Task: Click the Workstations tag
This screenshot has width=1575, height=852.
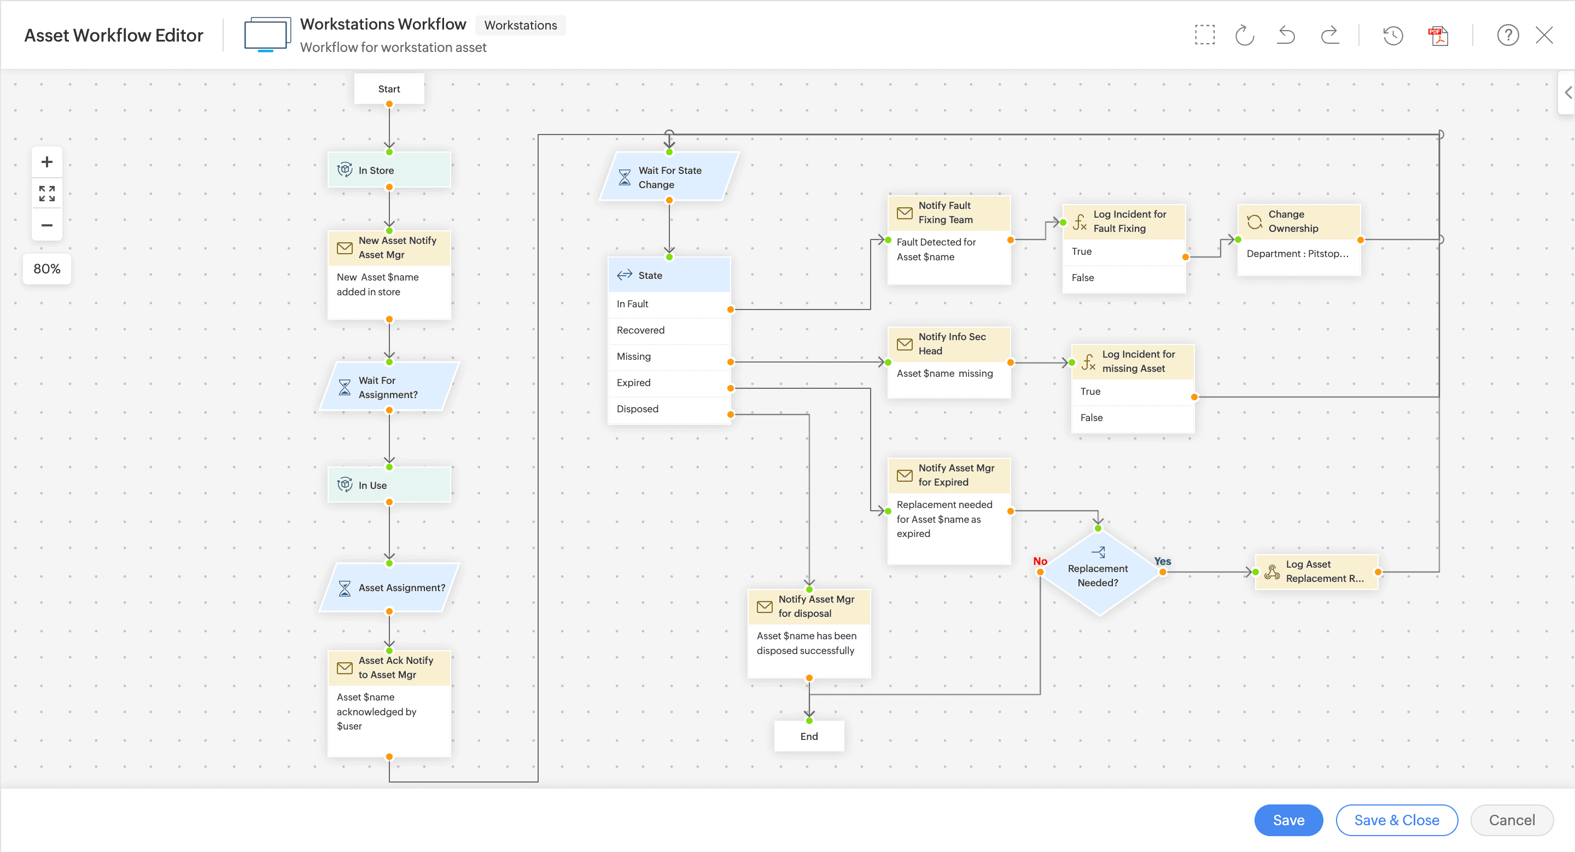Action: (x=520, y=25)
